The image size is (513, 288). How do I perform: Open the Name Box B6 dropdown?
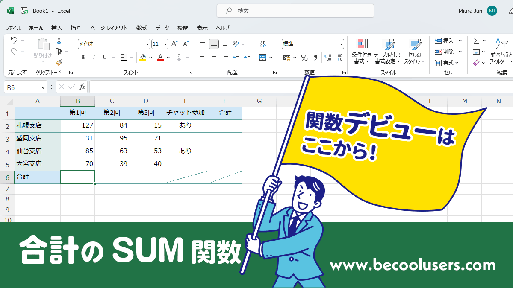tap(43, 87)
